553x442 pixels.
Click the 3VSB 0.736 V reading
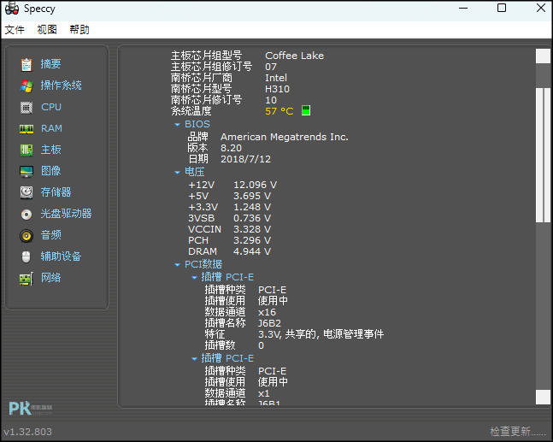[230, 218]
